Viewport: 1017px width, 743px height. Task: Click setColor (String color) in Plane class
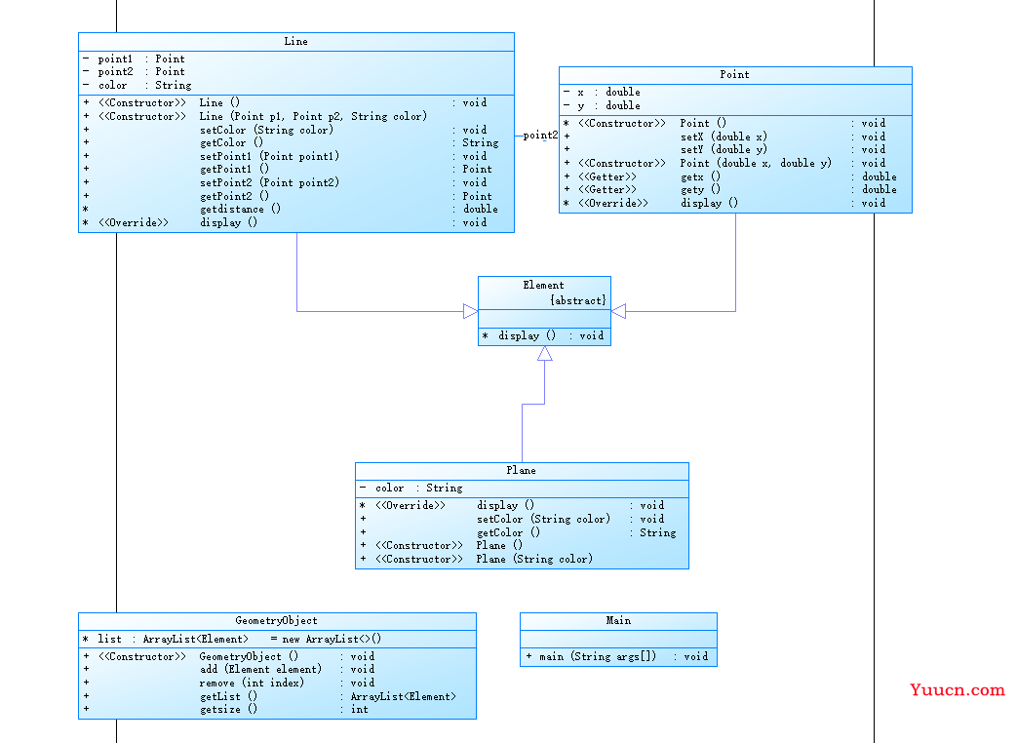pos(543,520)
